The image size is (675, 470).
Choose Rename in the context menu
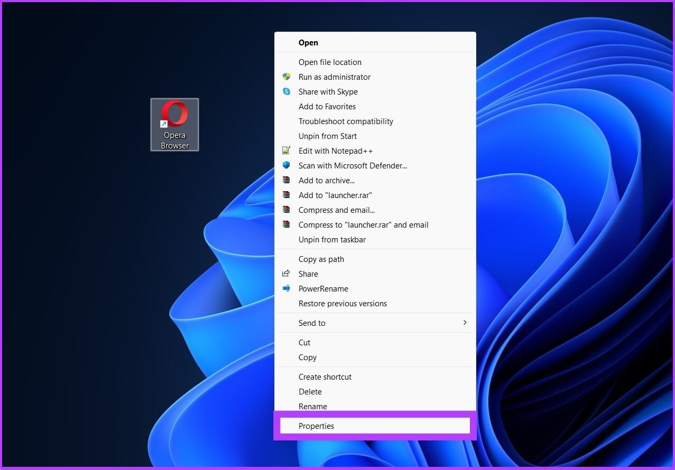[x=375, y=406]
